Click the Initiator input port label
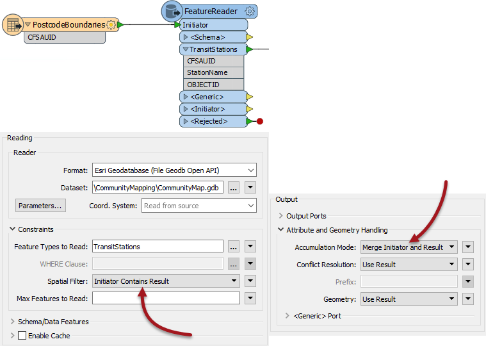Viewport: 486px width, 346px height. point(195,25)
